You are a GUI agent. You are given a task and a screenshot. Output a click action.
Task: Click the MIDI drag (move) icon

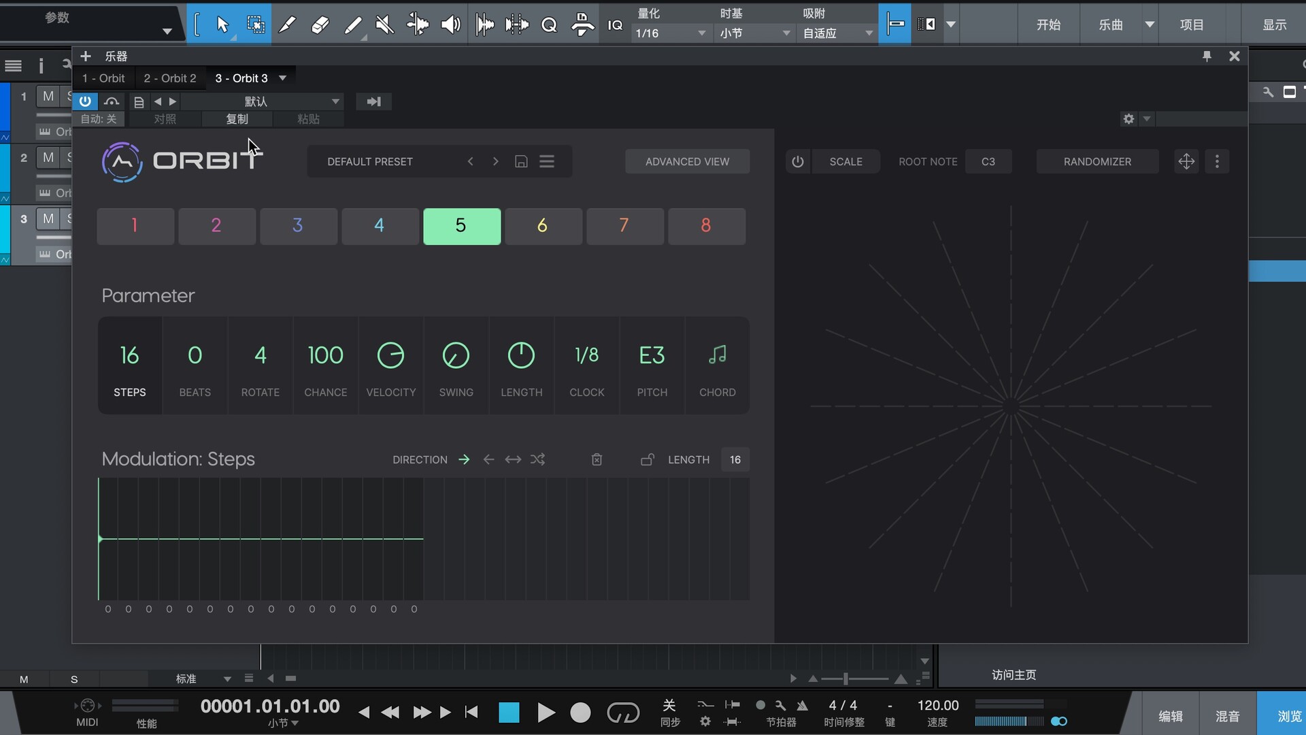point(1186,161)
